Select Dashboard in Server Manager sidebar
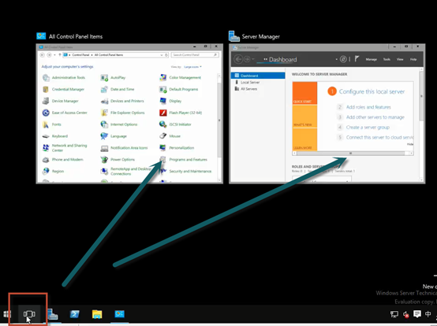Viewport: 437px width, 326px height. pos(258,76)
